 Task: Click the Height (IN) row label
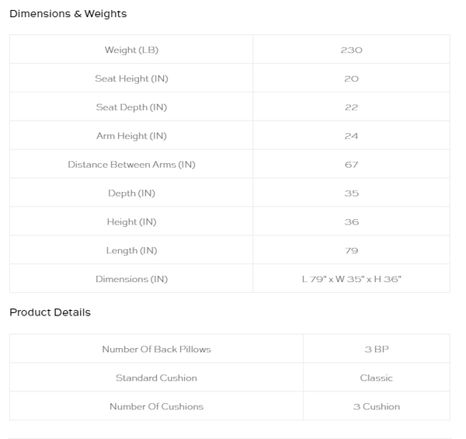pos(131,221)
